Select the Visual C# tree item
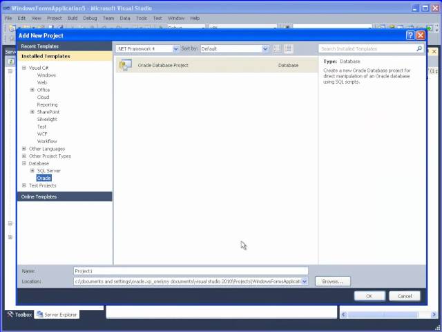The width and height of the screenshot is (442, 332). pyautogui.click(x=39, y=68)
